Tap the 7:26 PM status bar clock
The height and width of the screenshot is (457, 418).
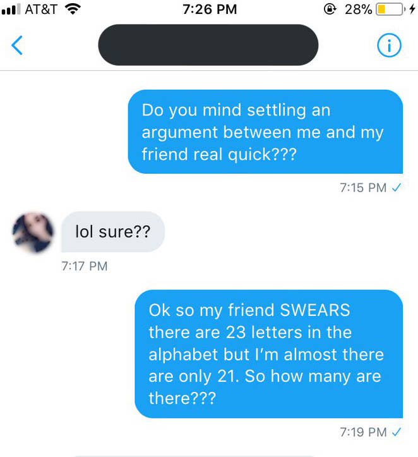tap(210, 9)
